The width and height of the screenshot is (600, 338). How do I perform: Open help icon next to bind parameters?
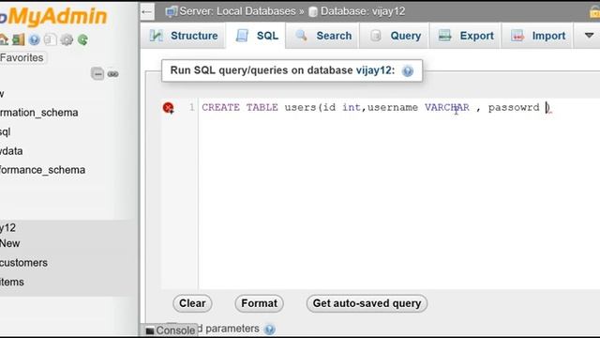[270, 330]
